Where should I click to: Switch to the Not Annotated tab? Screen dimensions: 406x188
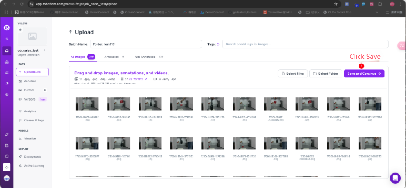(149, 57)
